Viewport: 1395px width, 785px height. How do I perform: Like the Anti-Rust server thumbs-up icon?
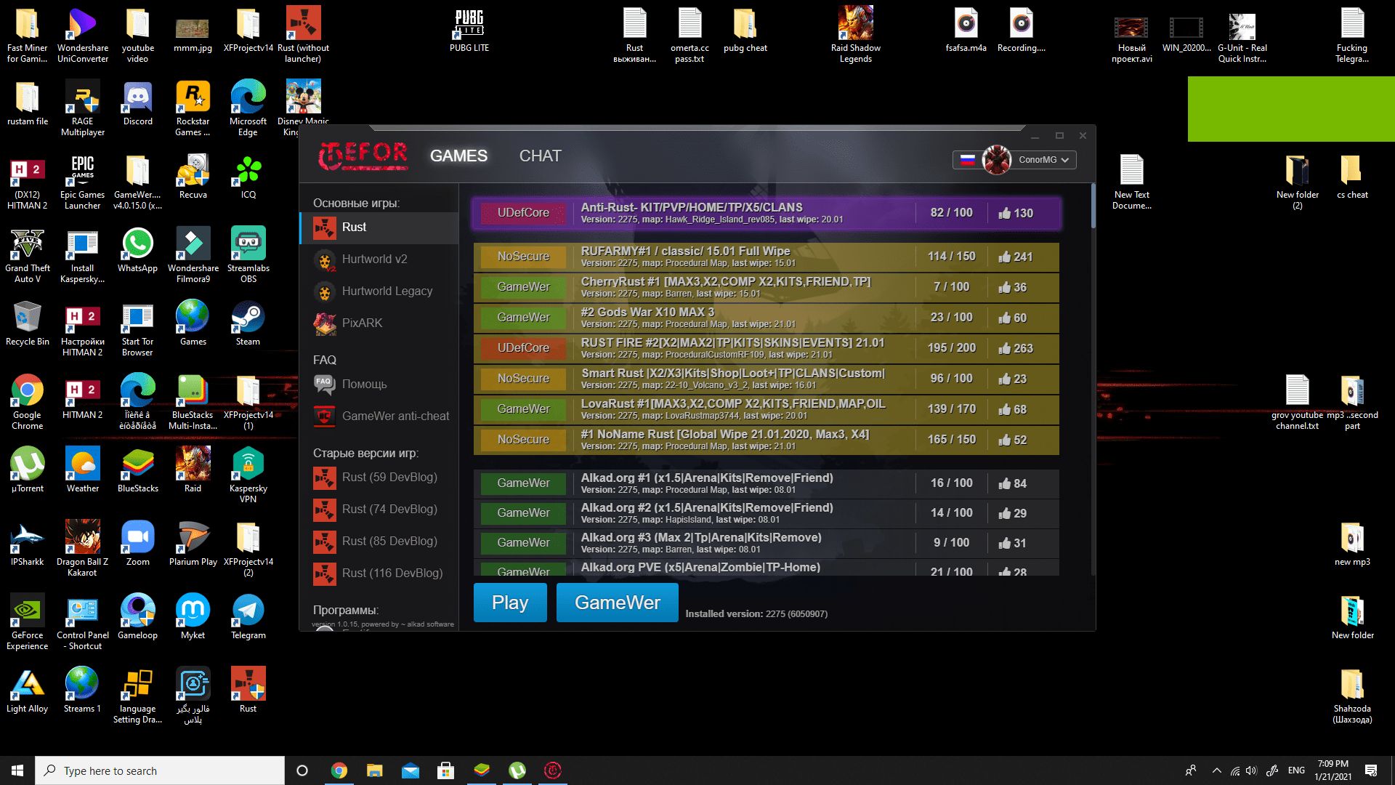pos(1005,213)
